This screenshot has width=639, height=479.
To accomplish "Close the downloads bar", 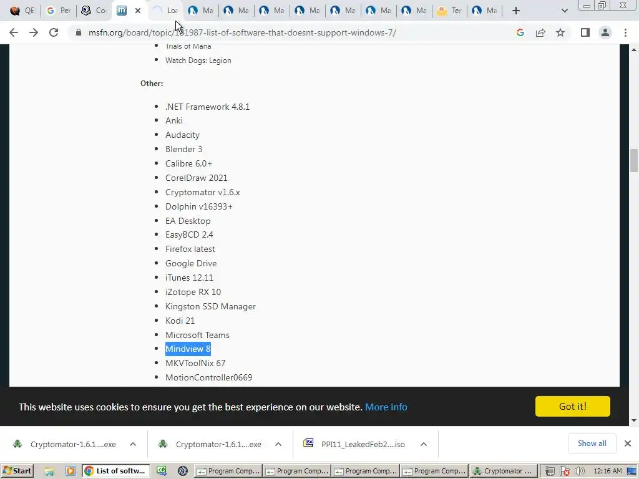I will pyautogui.click(x=628, y=443).
